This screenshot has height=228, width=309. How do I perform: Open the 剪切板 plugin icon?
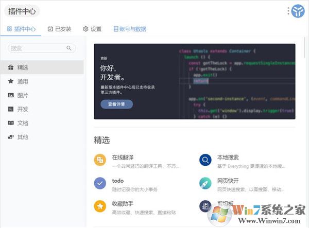pyautogui.click(x=205, y=206)
